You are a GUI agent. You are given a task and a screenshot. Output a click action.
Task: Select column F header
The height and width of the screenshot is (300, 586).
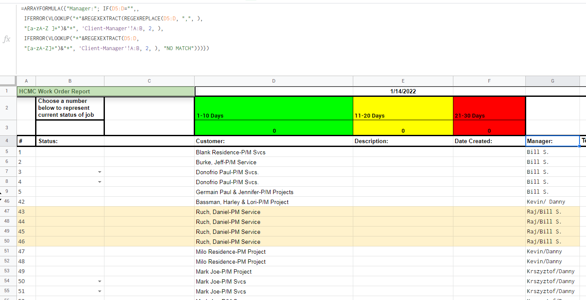tap(489, 81)
